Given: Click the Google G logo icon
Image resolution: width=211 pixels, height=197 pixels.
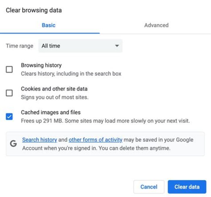Looking at the screenshot, I should (13, 144).
